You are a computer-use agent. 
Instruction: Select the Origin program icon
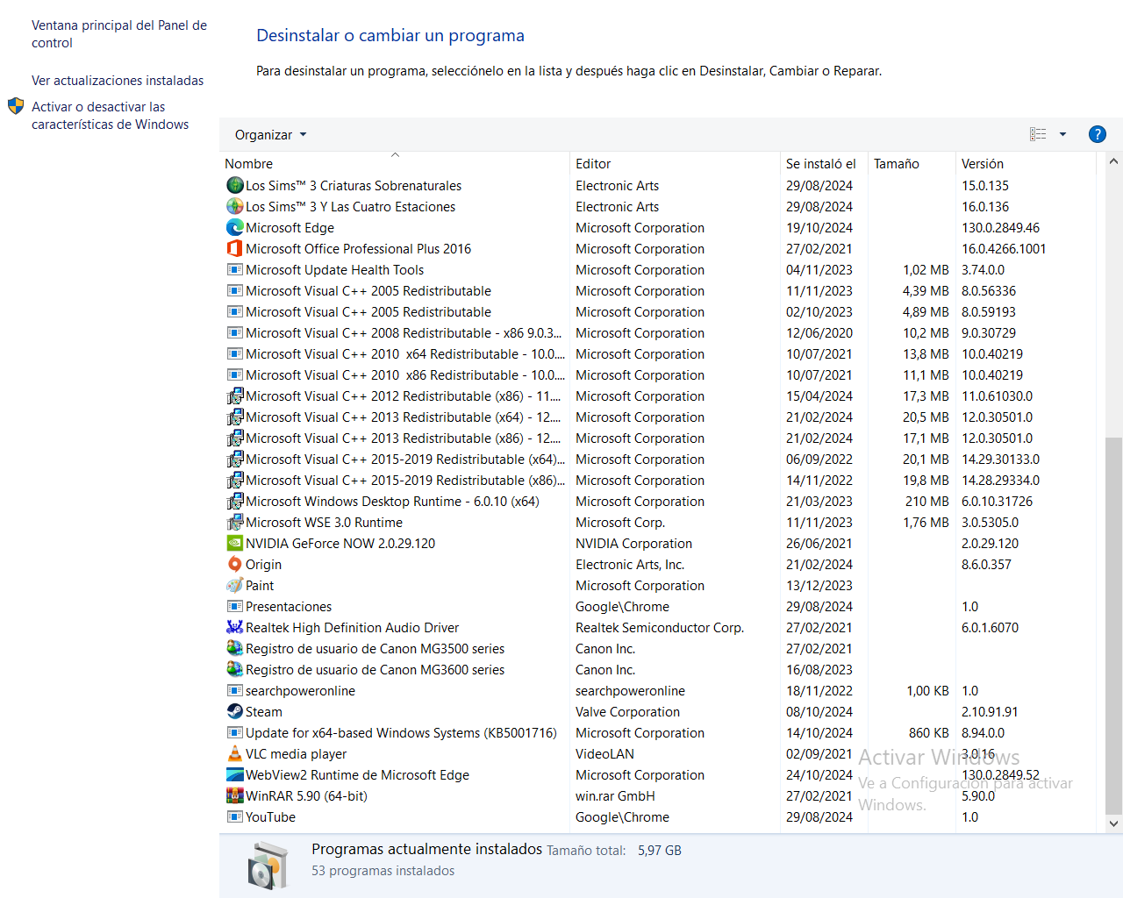[x=235, y=564]
